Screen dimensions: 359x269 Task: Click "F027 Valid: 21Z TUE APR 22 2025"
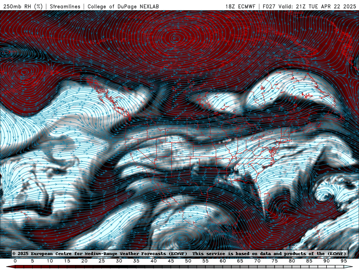pos(309,6)
